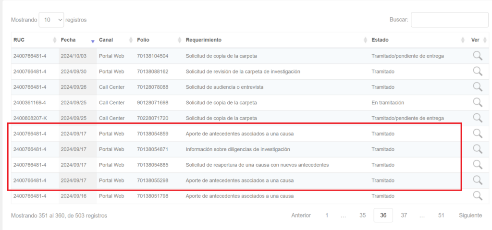Image resolution: width=492 pixels, height=230 pixels.
Task: Go to page 37
Action: (x=404, y=216)
